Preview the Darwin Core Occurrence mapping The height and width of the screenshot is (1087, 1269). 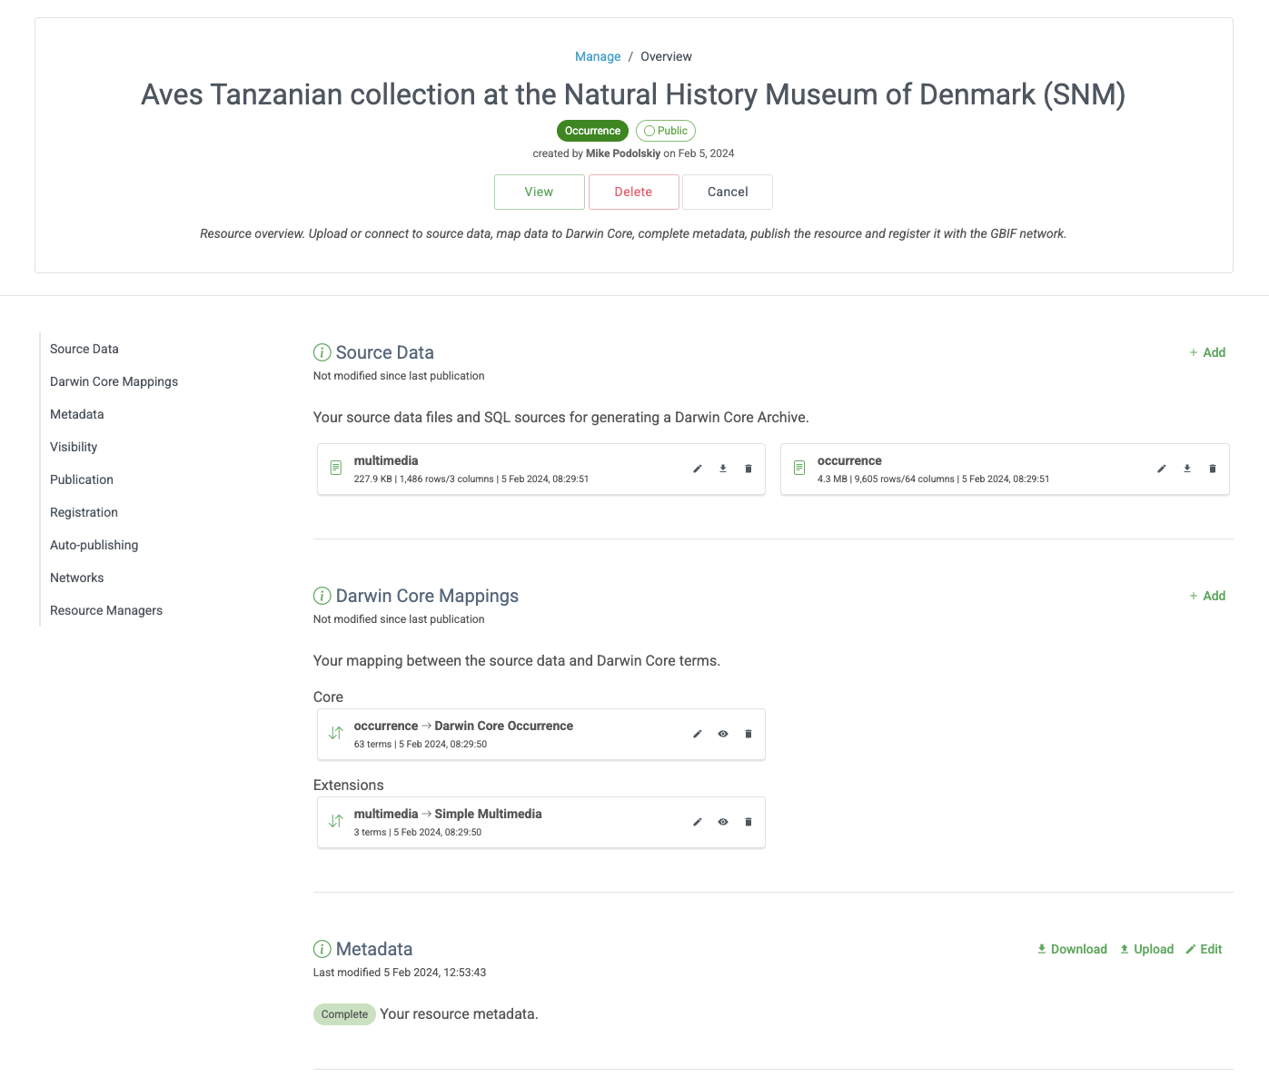pos(723,734)
